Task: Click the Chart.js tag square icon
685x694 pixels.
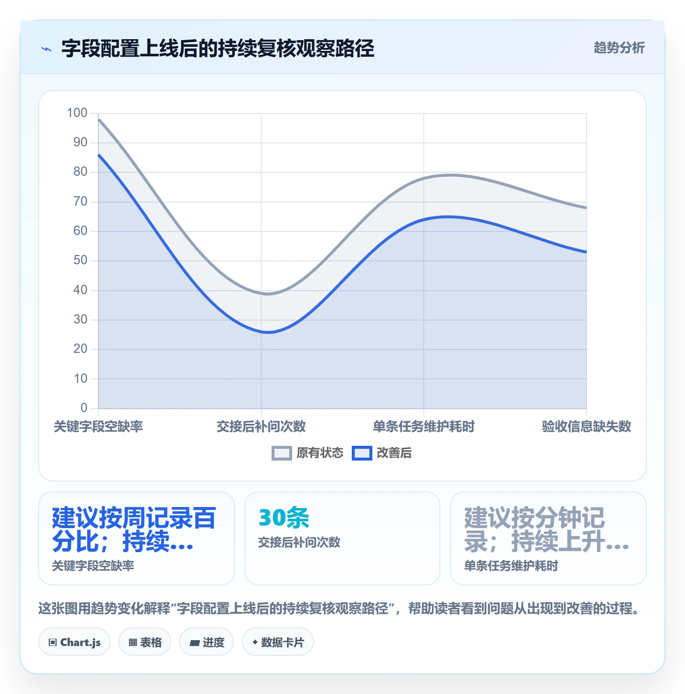Action: coord(53,643)
